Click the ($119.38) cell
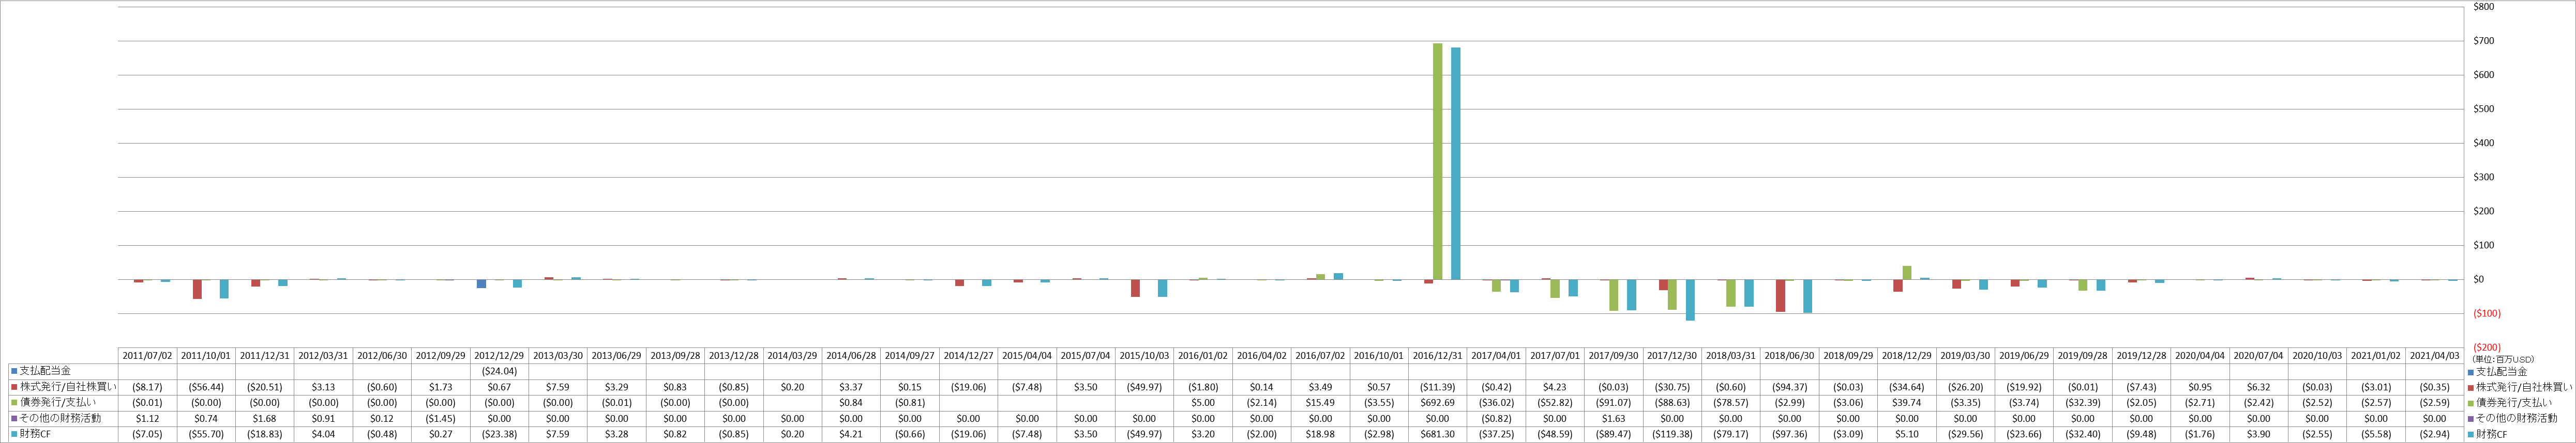Image resolution: width=2576 pixels, height=443 pixels. pyautogui.click(x=1672, y=435)
